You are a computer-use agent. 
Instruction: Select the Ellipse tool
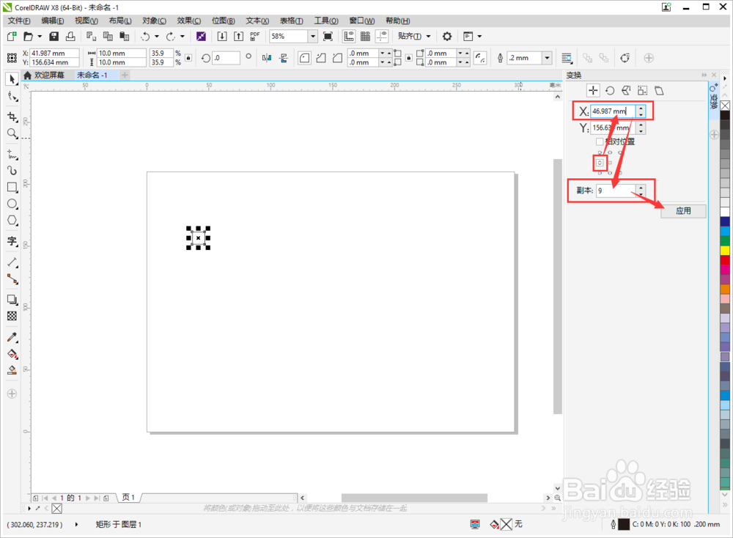(x=12, y=203)
